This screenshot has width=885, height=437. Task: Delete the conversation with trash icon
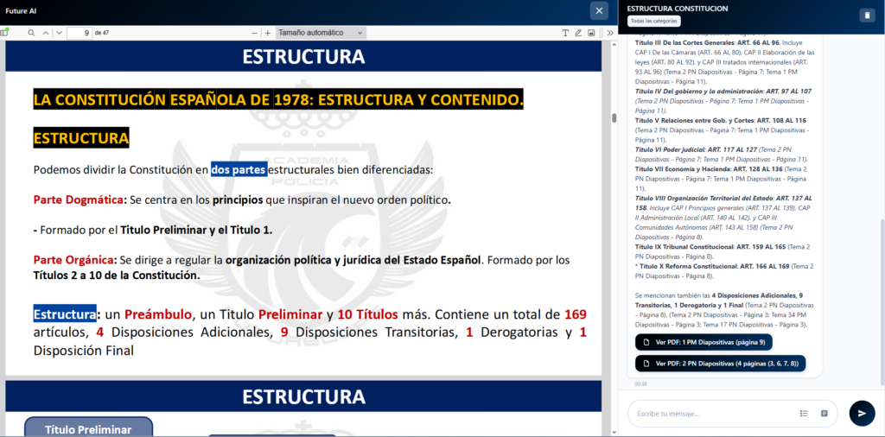click(x=867, y=16)
